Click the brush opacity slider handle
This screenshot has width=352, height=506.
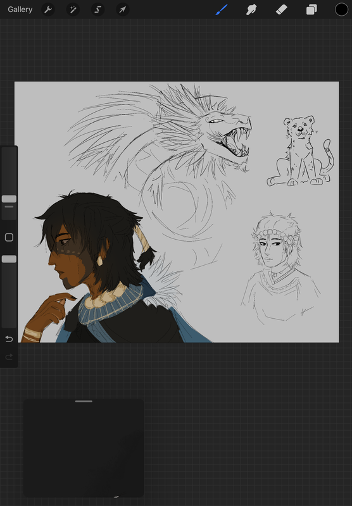(9, 259)
